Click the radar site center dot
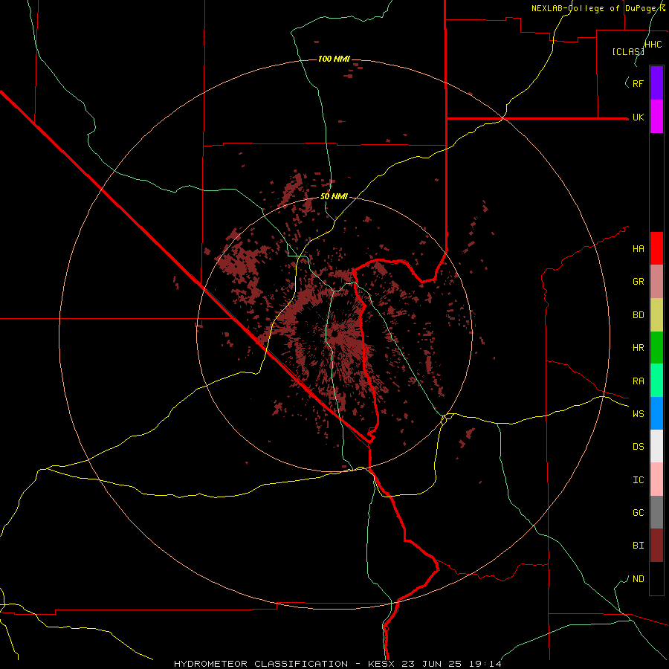The height and width of the screenshot is (669, 669). pyautogui.click(x=335, y=334)
